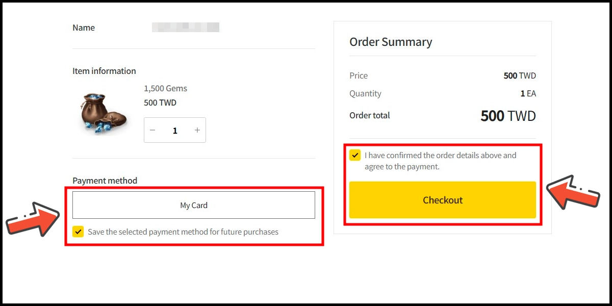Increase quantity with the plus icon

[197, 131]
